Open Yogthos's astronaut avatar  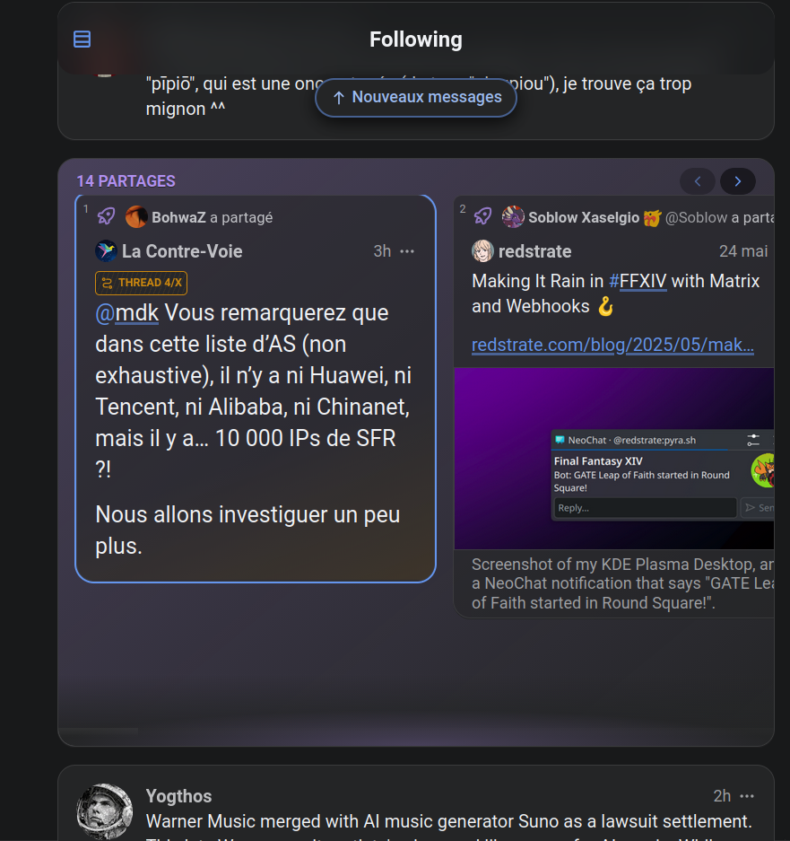[105, 812]
